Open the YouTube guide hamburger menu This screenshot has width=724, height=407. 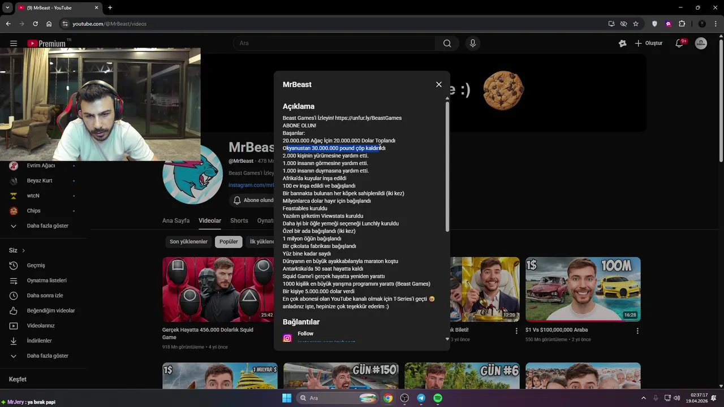pyautogui.click(x=14, y=44)
